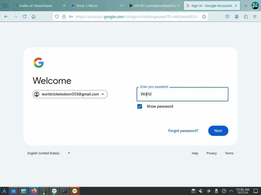
Task: Uncheck the Show password checkbox
Action: tap(140, 106)
